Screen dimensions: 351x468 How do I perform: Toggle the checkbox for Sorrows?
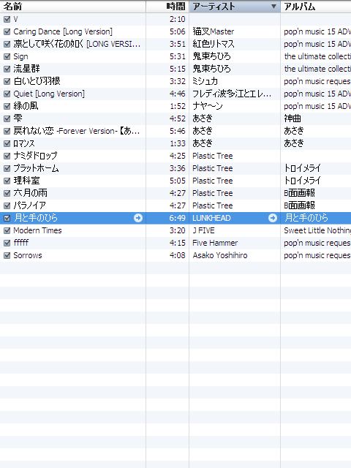(7, 255)
